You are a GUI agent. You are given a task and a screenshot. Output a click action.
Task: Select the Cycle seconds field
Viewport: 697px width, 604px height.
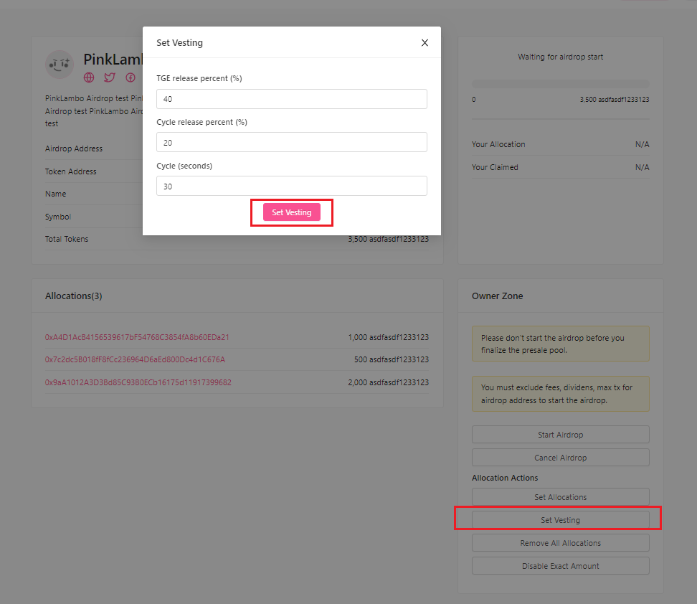[291, 186]
